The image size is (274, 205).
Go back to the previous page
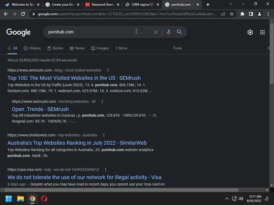(6, 14)
